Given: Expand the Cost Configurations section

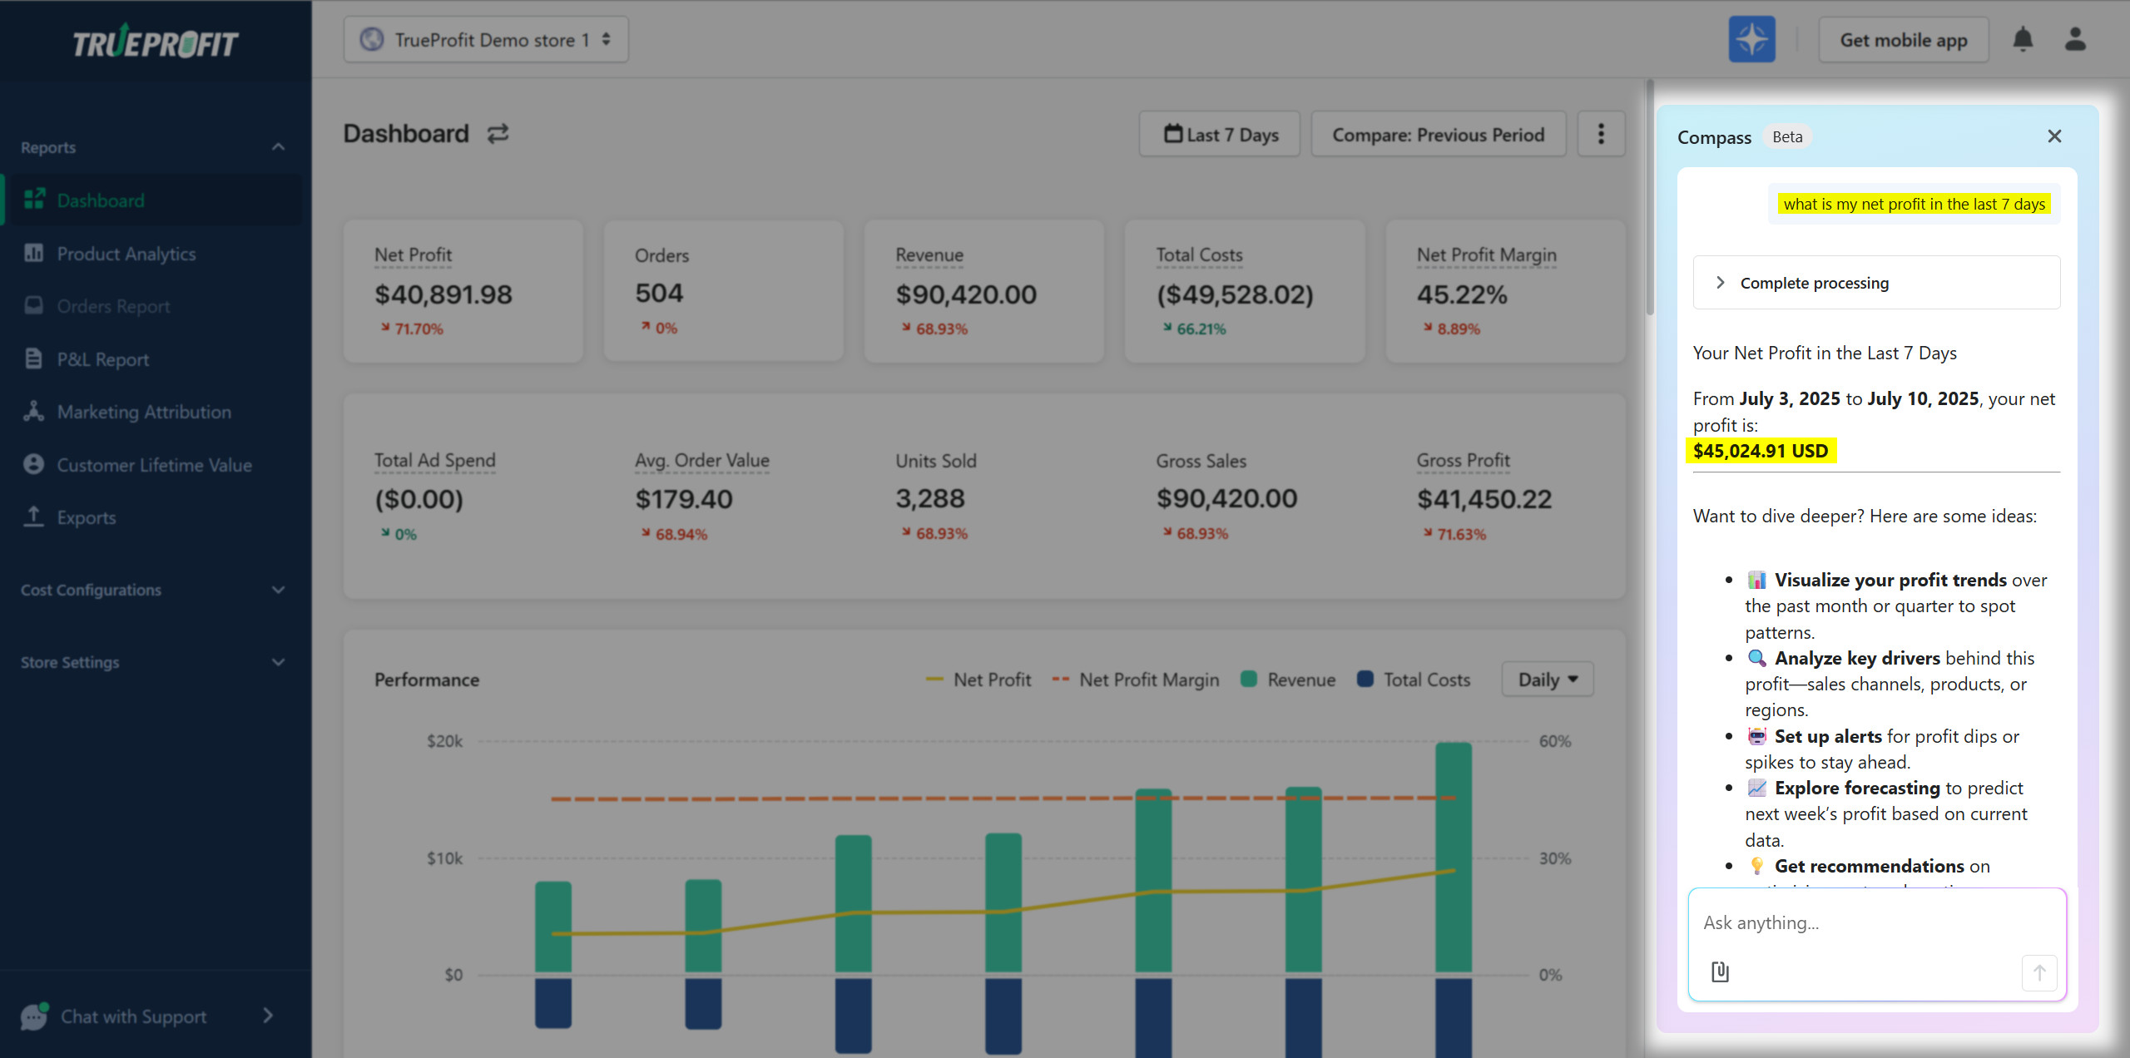Looking at the screenshot, I should coord(277,590).
